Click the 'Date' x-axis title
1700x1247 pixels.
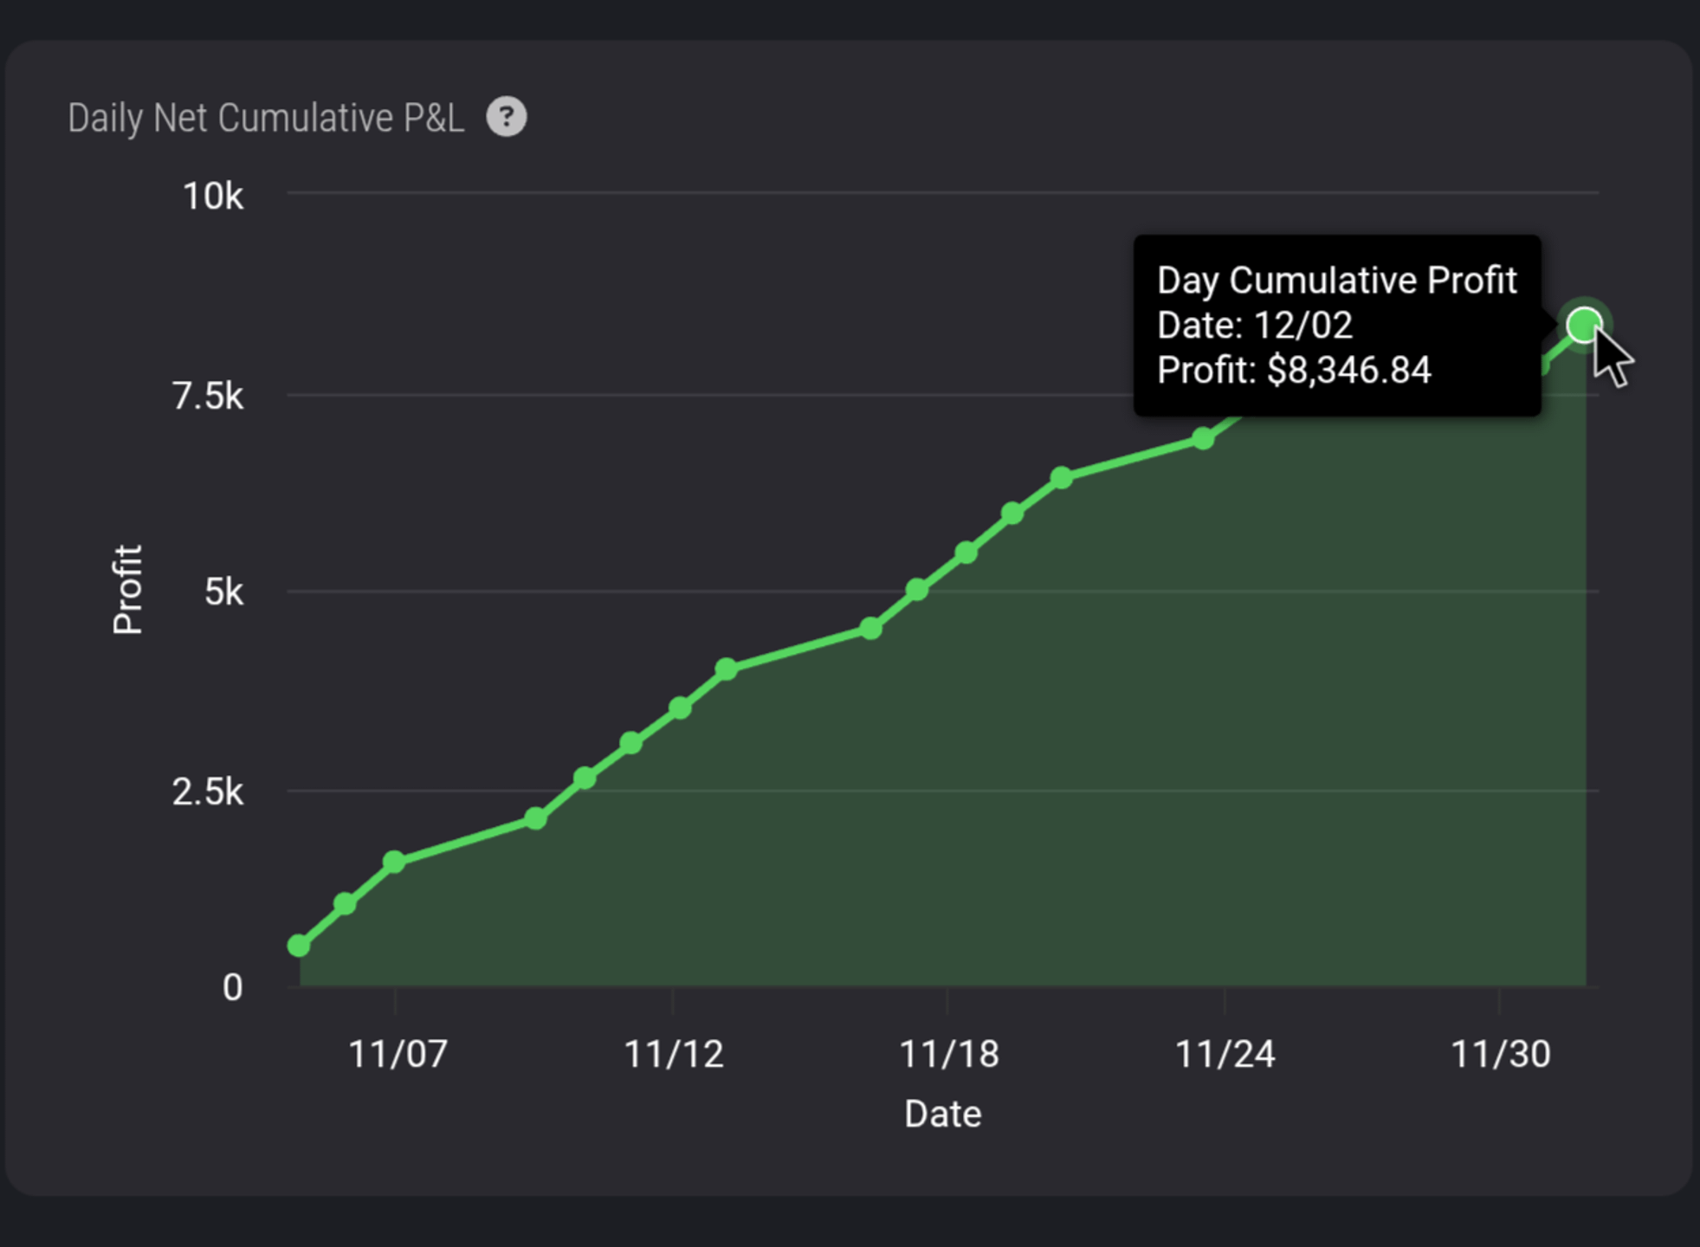942,1114
